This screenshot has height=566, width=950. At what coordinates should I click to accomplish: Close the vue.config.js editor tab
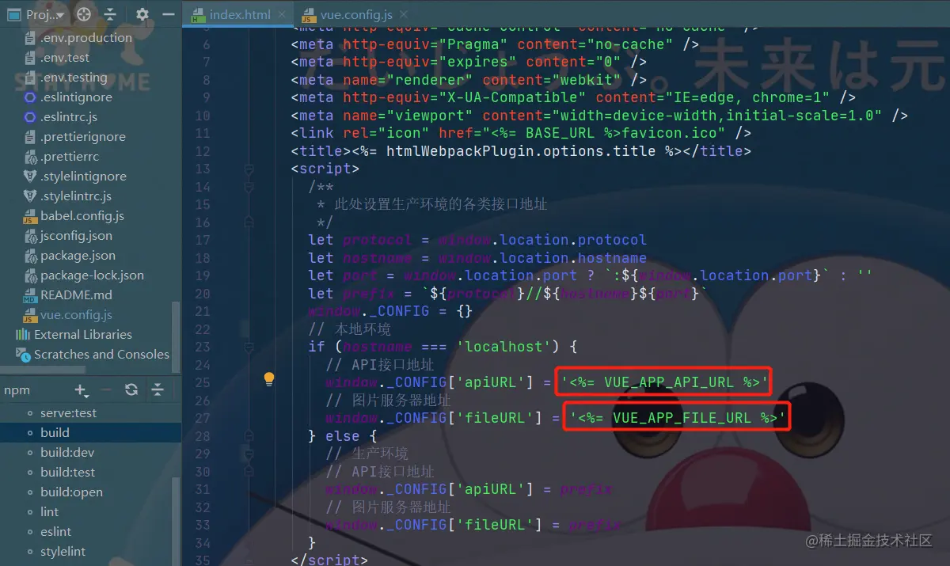point(405,15)
